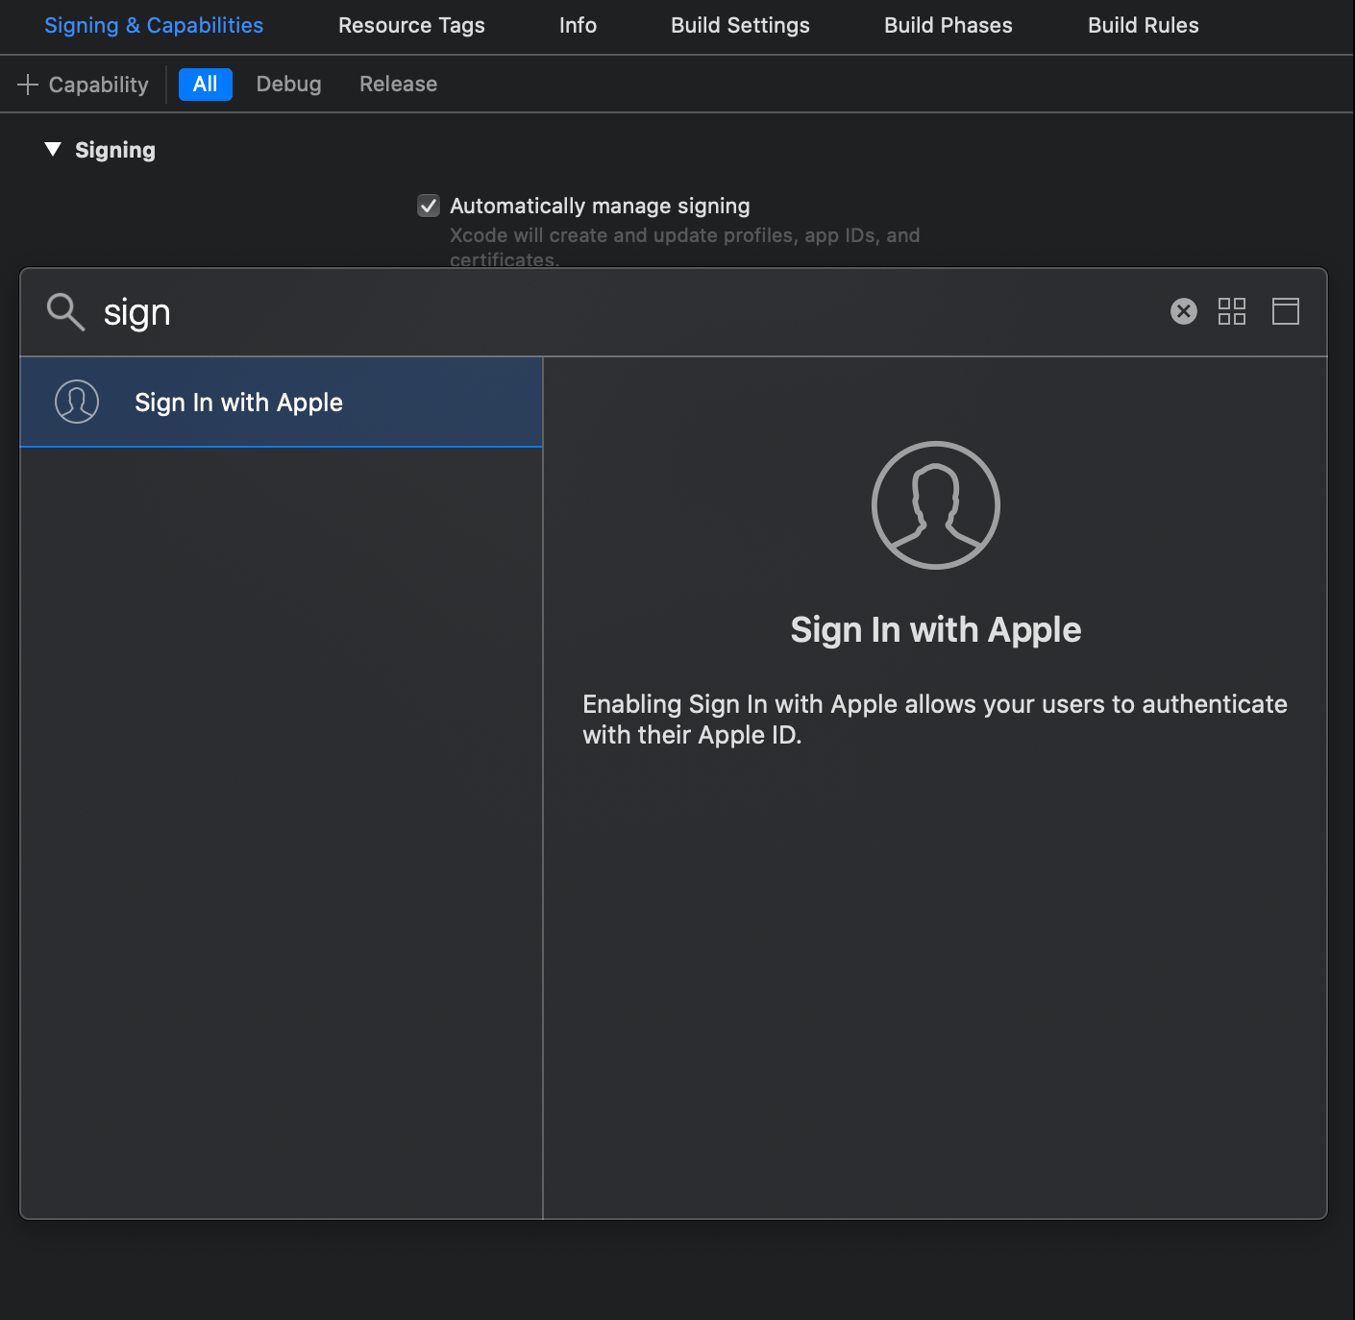Viewport: 1355px width, 1320px height.
Task: Click the Signing section title
Action: (115, 150)
